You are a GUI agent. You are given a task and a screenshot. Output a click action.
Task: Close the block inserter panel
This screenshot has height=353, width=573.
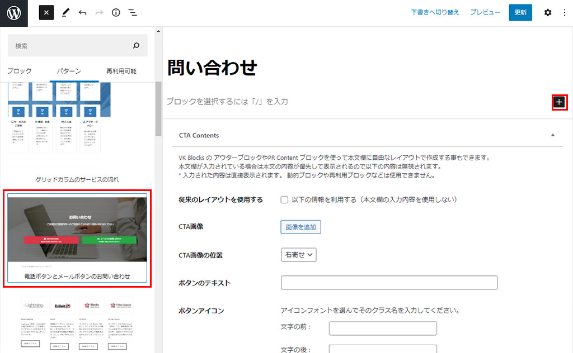coord(46,13)
